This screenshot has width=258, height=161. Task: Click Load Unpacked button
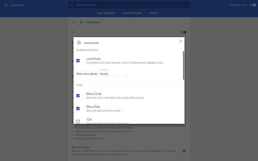[106, 13]
